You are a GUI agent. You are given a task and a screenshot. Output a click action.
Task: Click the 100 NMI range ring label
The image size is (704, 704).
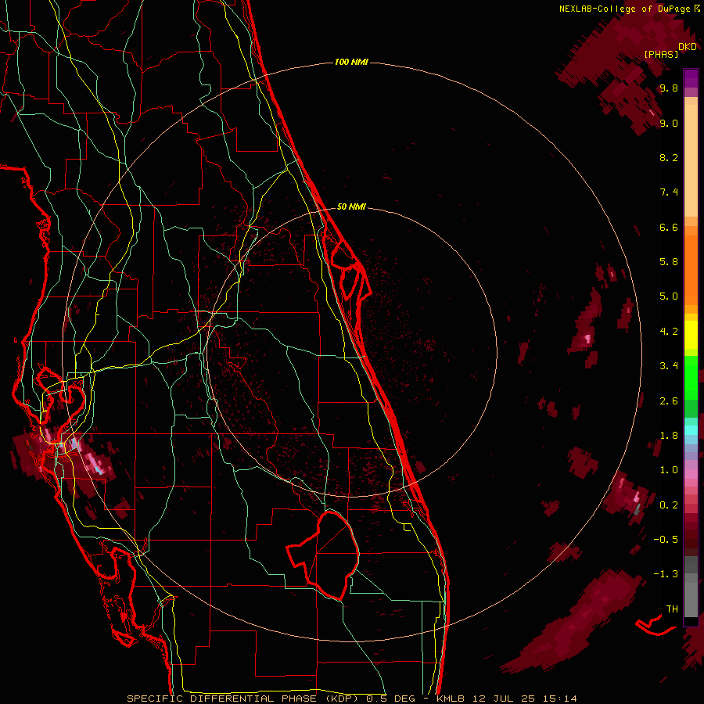pos(351,62)
